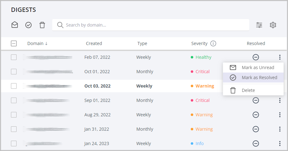Click the mark-as-unread envelope toolbar icon
Viewport: 288px width, 151px height.
click(x=15, y=25)
